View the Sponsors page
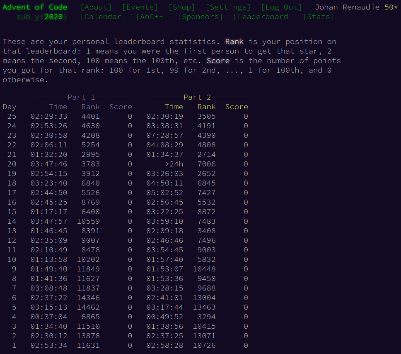401x354 pixels. 200,17
